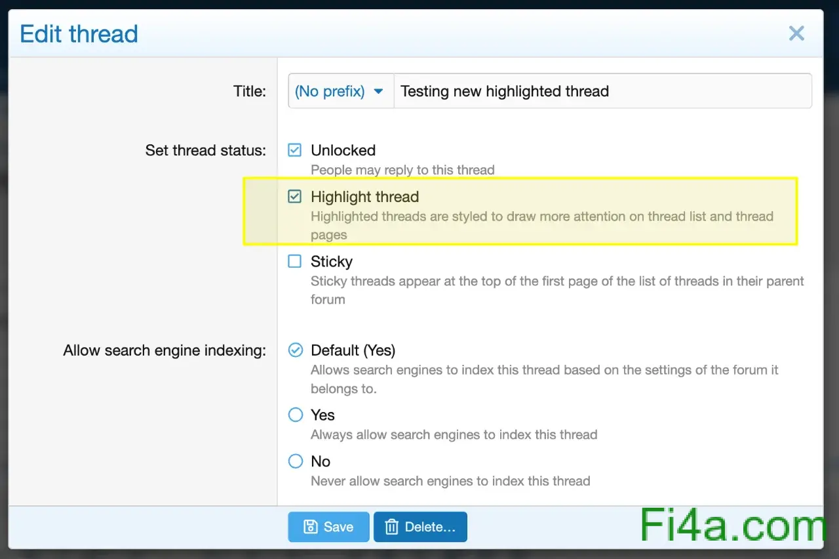The height and width of the screenshot is (559, 839).
Task: Click the "Edit thread" dialog heading
Action: coord(79,34)
